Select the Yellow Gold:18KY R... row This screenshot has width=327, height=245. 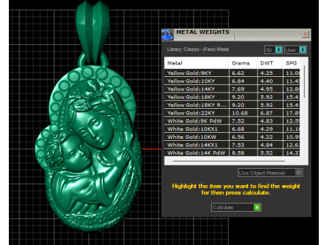pos(232,105)
